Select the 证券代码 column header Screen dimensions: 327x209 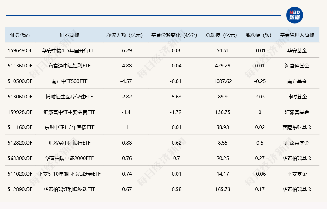click(x=20, y=35)
